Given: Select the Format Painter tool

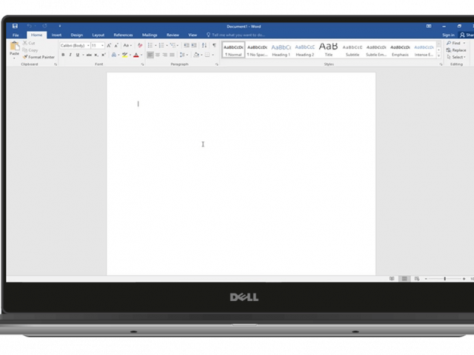Looking at the screenshot, I should 39,57.
